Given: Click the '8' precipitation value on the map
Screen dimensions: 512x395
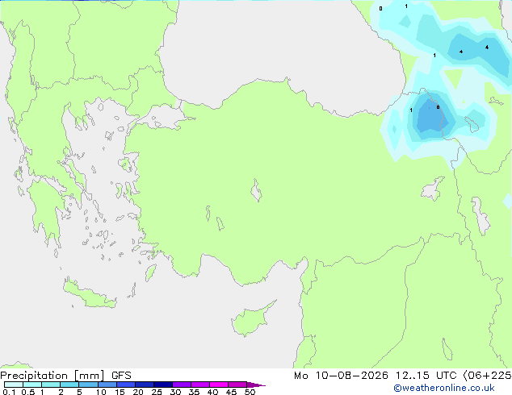Looking at the screenshot, I should [x=438, y=107].
